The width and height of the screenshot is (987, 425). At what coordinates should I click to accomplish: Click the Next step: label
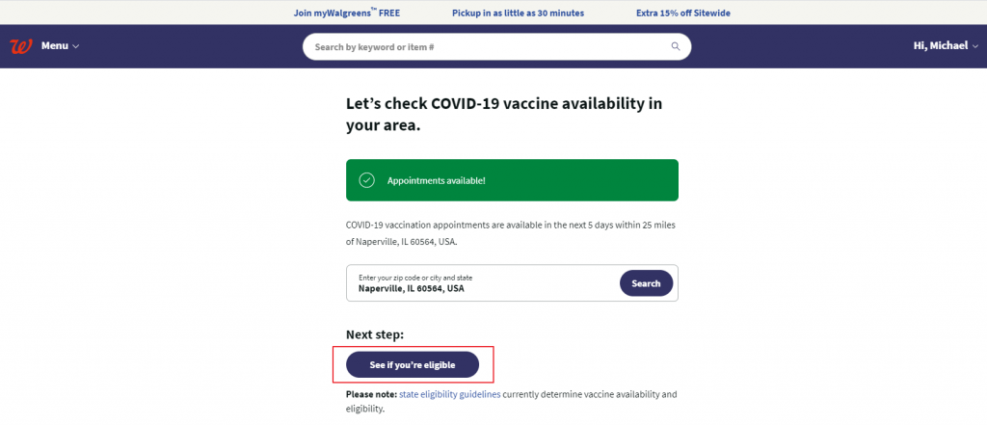click(375, 334)
